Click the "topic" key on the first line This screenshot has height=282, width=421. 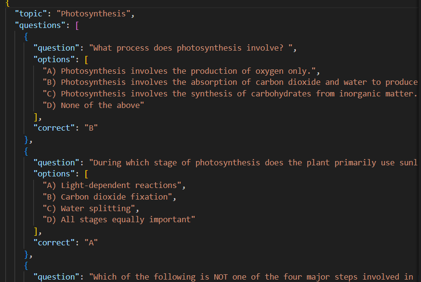coord(31,13)
